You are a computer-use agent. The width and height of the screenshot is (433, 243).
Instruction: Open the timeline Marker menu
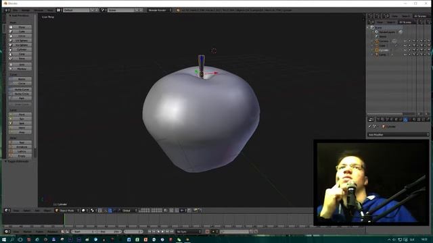27,232
